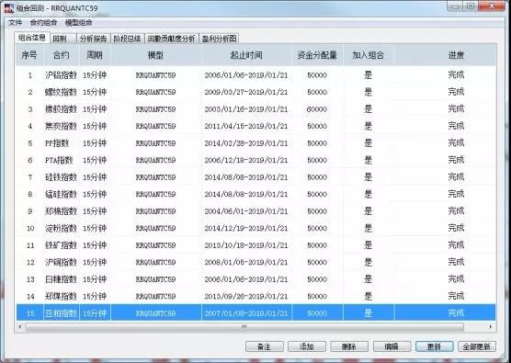The image size is (511, 363).
Task: Switch to the 分析报告 tab
Action: [93, 39]
